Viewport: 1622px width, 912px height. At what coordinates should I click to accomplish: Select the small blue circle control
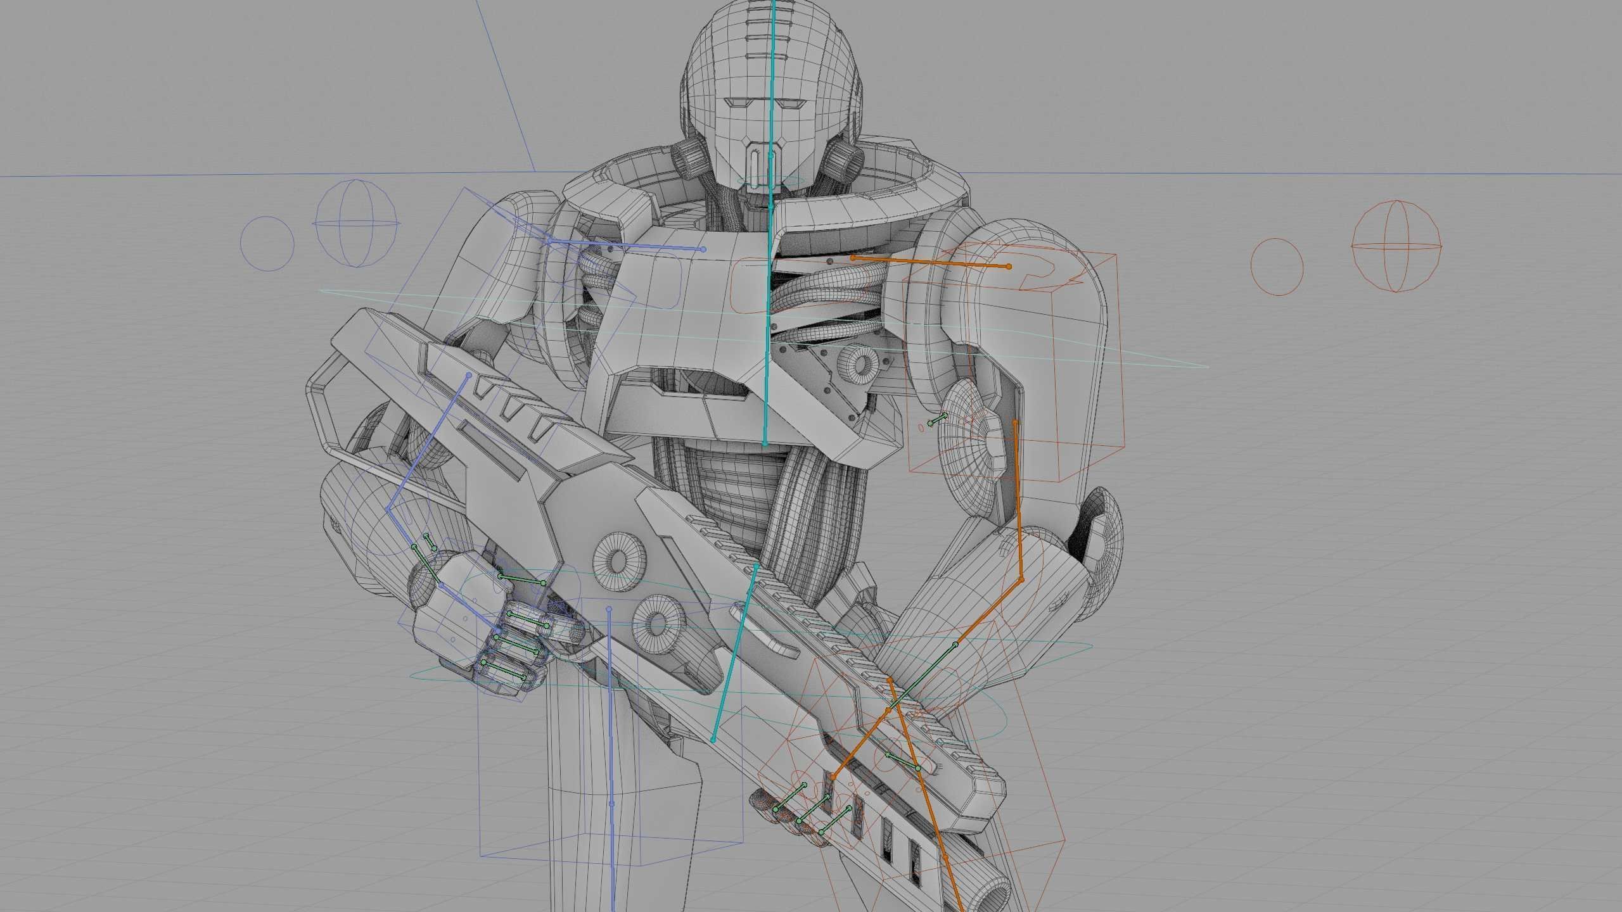[x=267, y=244]
